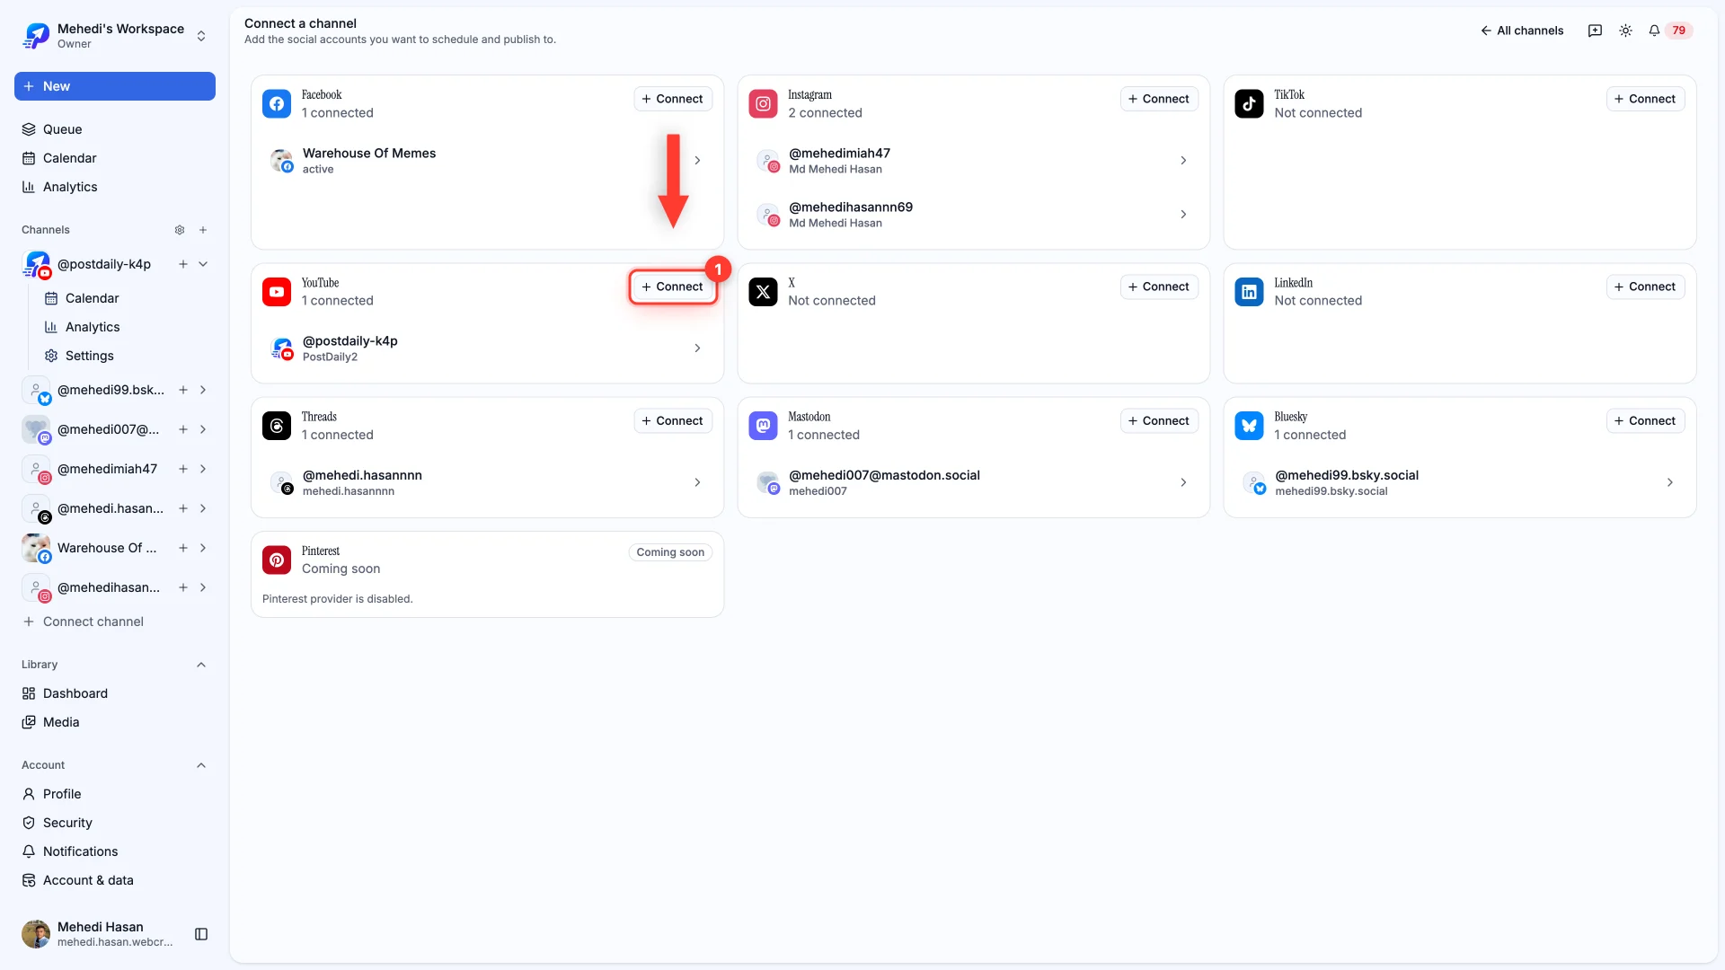Expand Warehouse Of ... sidebar channel
Viewport: 1725px width, 970px height.
pyautogui.click(x=203, y=548)
